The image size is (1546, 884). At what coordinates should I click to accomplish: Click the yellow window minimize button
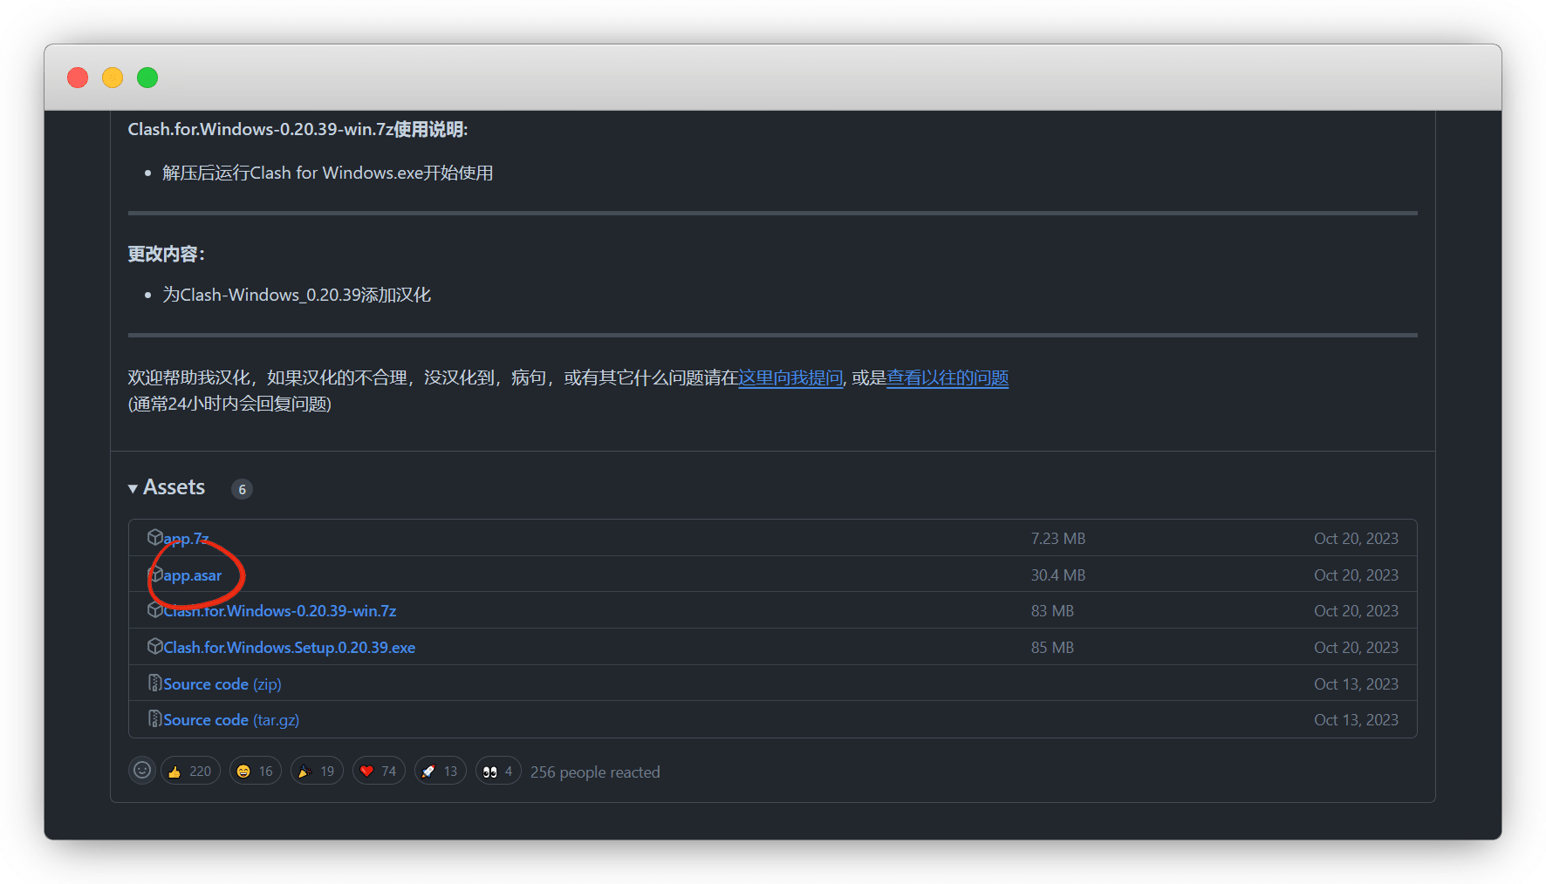(113, 78)
